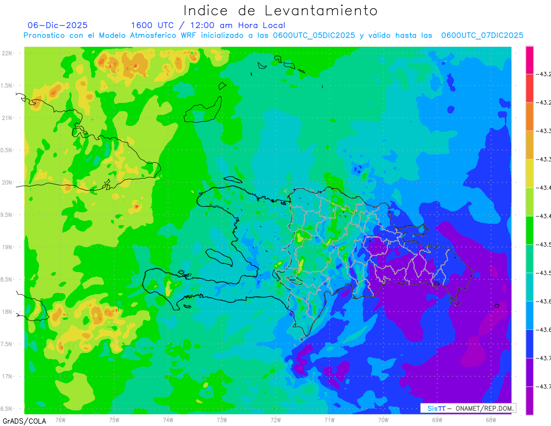Click the pure green legend swatch
Screen dimensions: 551x426
(529, 230)
